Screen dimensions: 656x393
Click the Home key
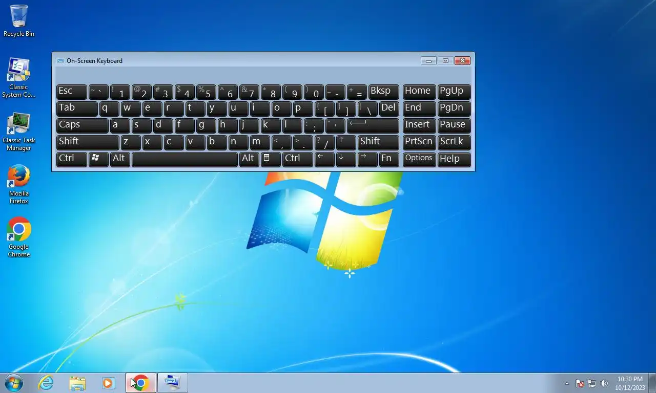coord(419,92)
